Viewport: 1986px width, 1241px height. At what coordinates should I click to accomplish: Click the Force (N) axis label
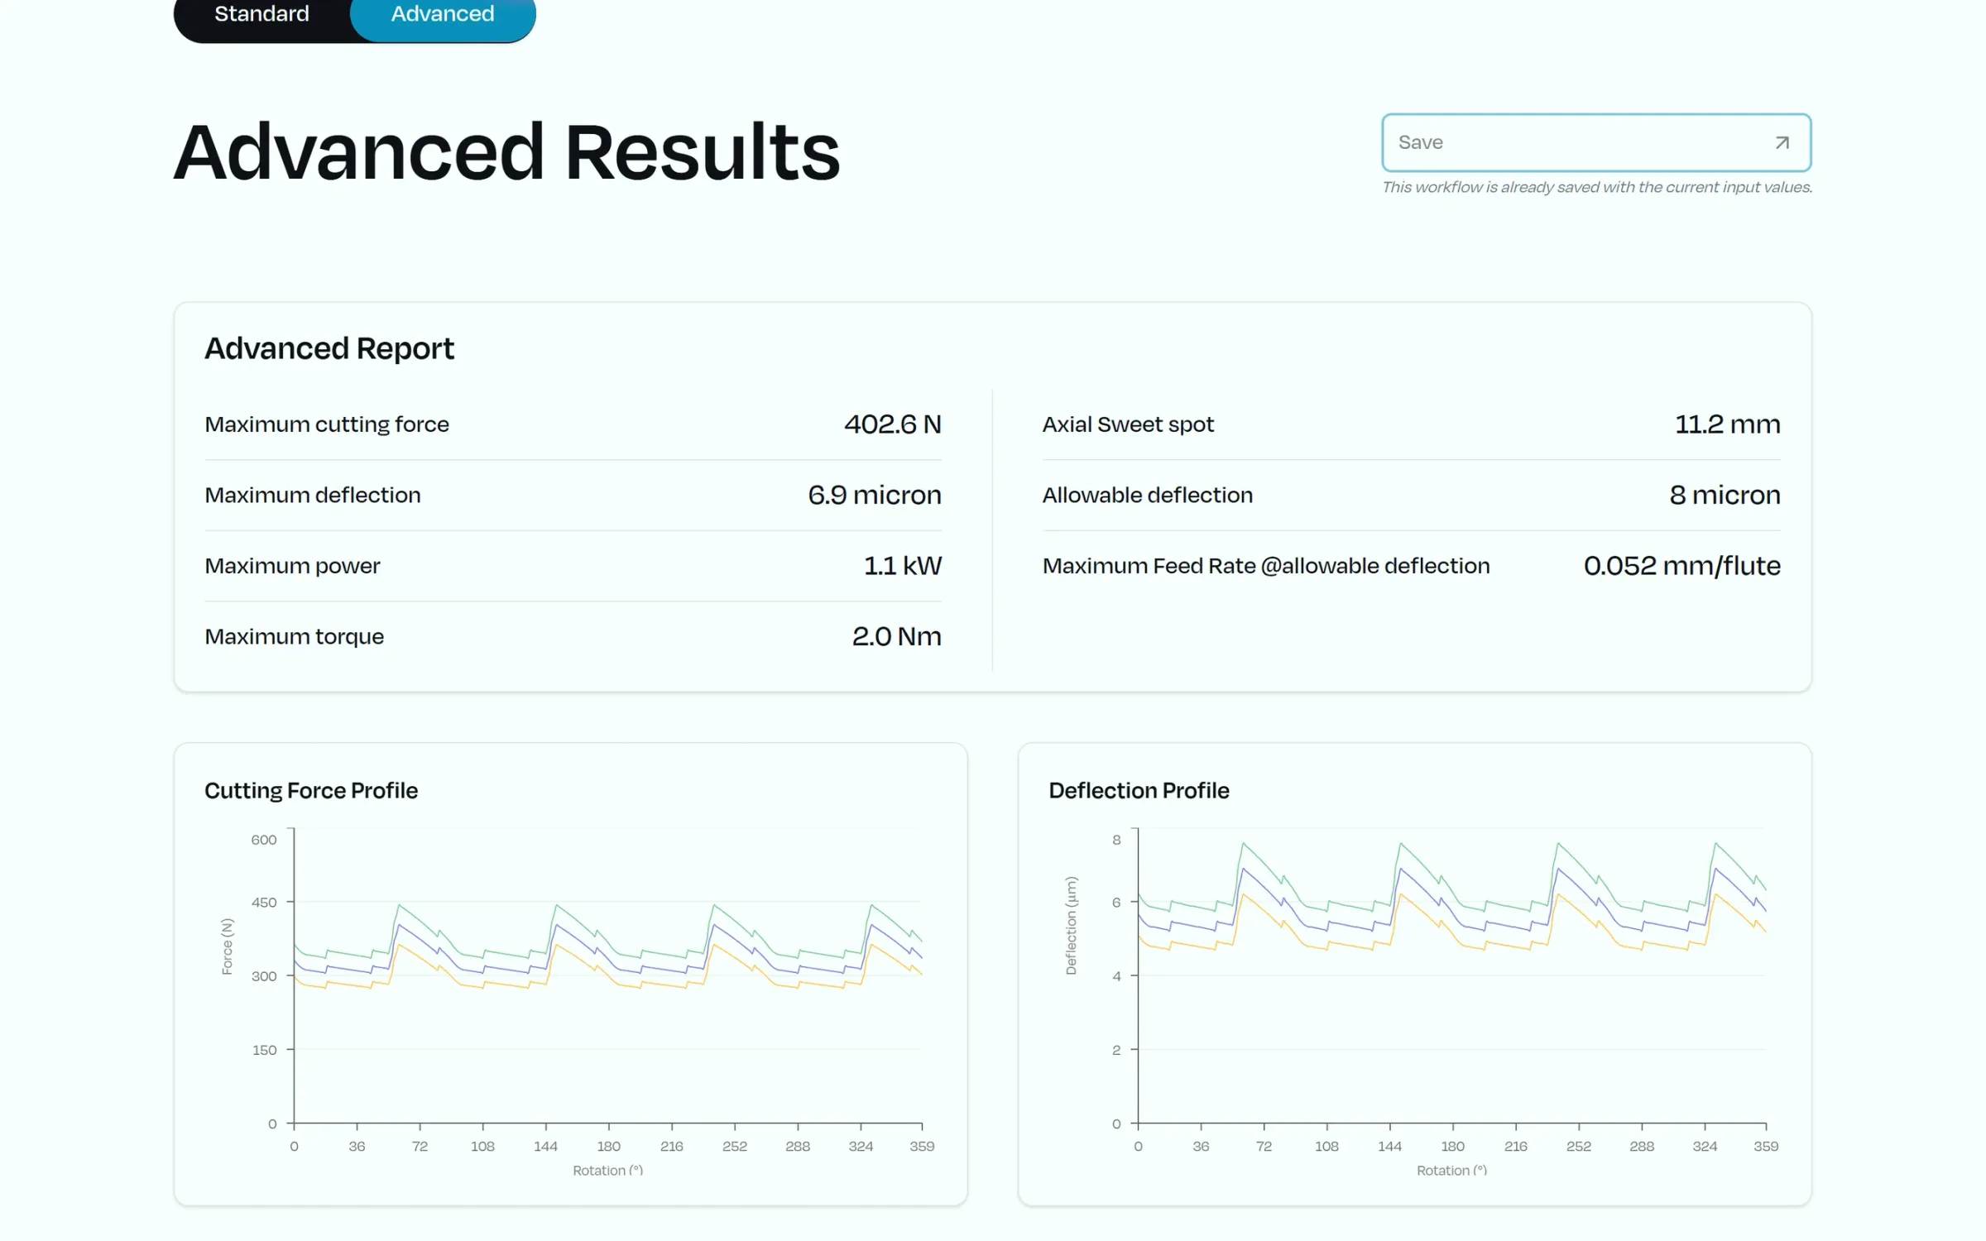point(227,946)
